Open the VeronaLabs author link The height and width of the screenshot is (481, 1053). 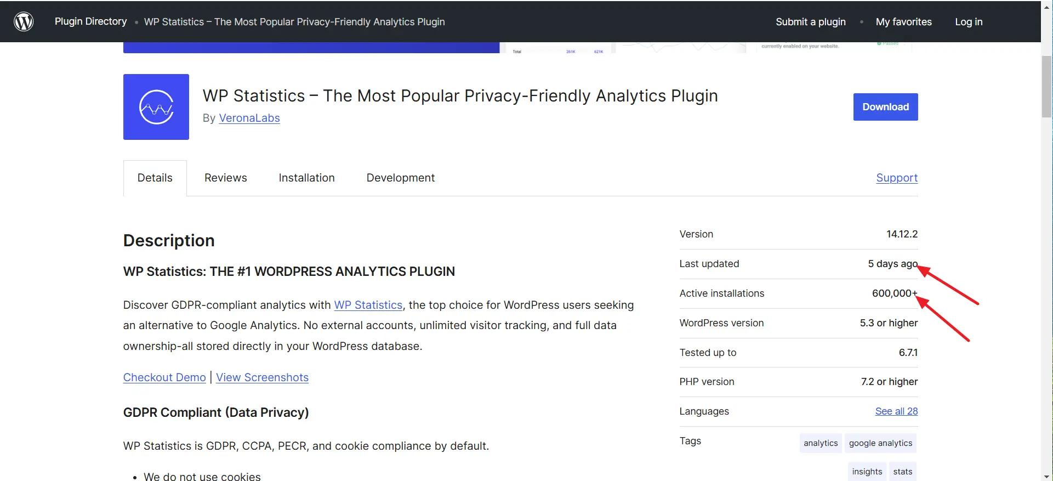pos(249,118)
